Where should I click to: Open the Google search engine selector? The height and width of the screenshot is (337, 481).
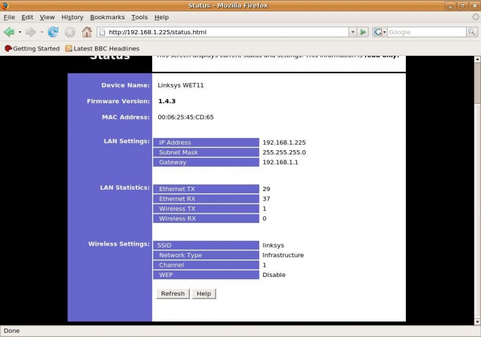pos(380,32)
